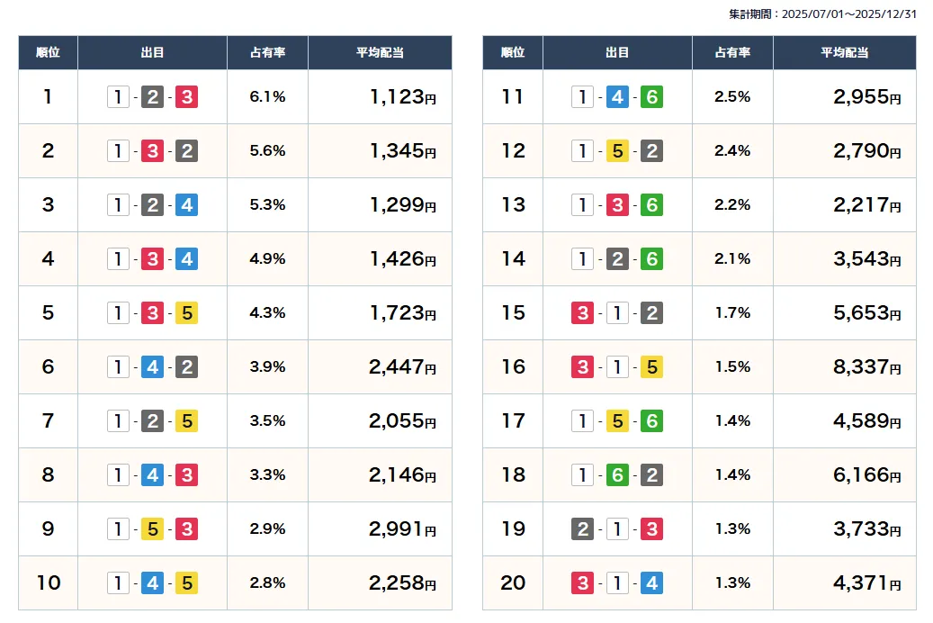Click the red 3 badge in rank 1 row
The height and width of the screenshot is (623, 933).
(186, 97)
